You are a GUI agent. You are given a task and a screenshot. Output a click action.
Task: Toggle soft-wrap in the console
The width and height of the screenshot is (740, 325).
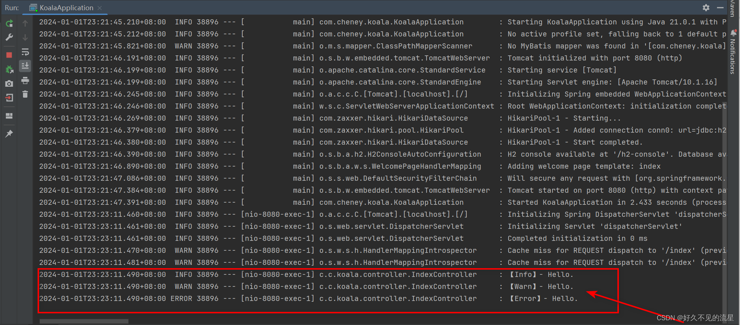[x=25, y=52]
